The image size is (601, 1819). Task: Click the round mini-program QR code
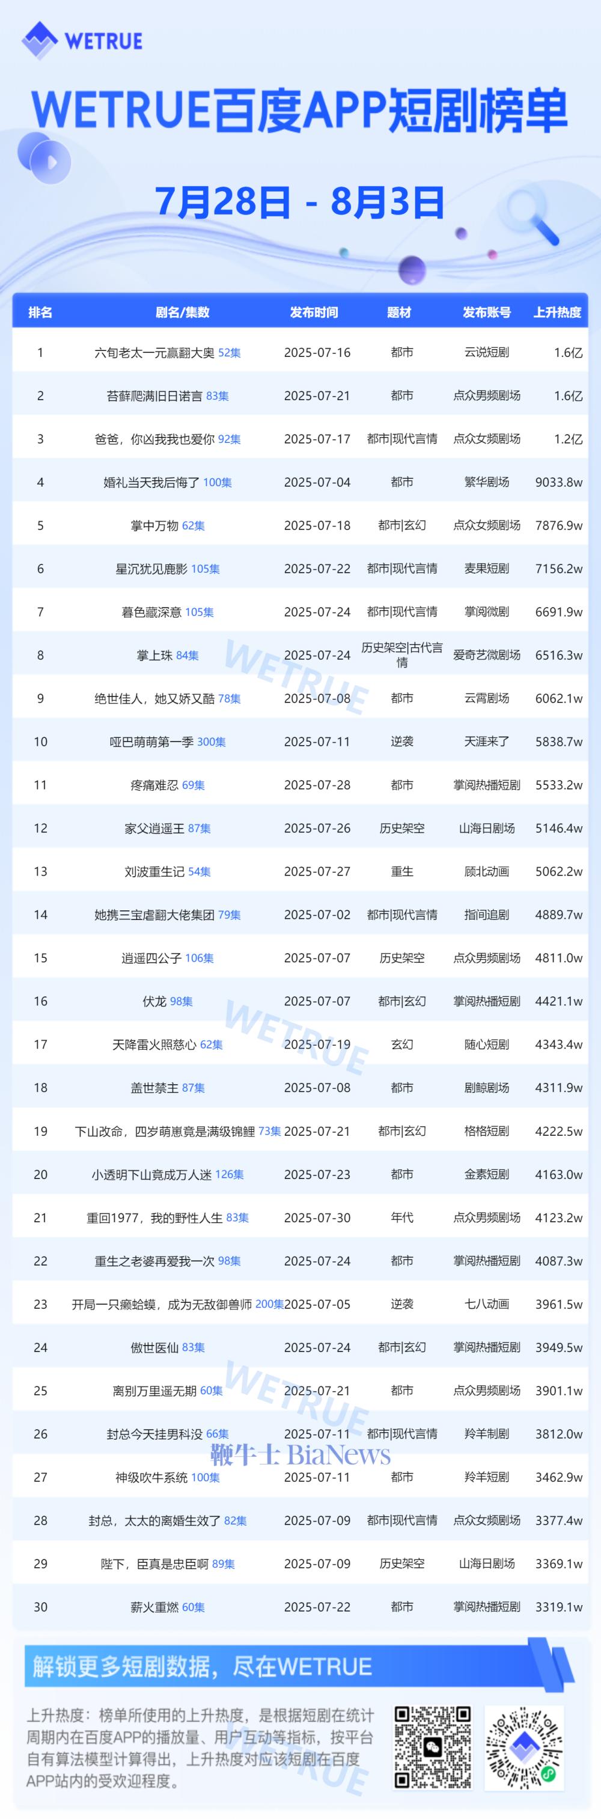(x=523, y=1747)
